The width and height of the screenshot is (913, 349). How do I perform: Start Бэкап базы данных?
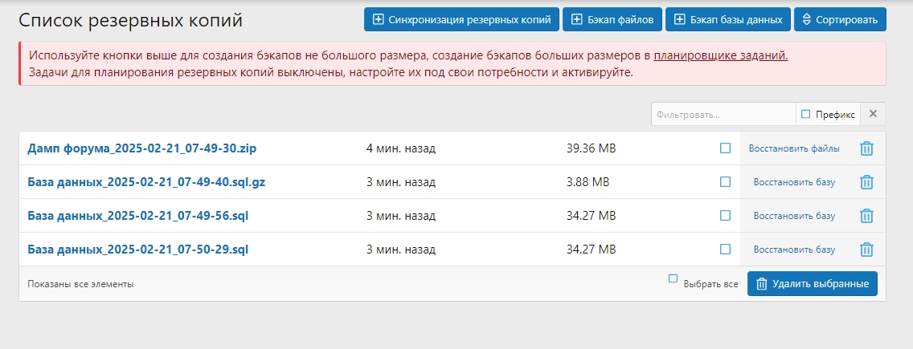point(727,19)
